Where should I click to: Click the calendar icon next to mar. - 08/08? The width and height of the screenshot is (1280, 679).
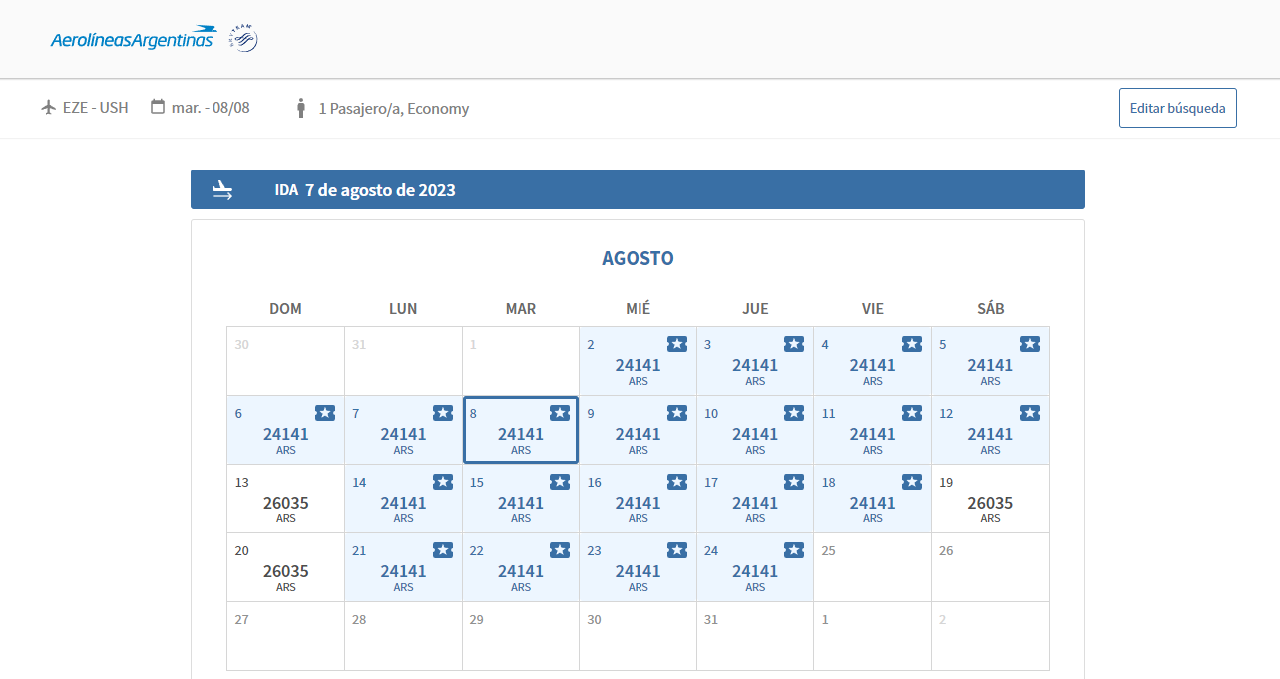[158, 107]
